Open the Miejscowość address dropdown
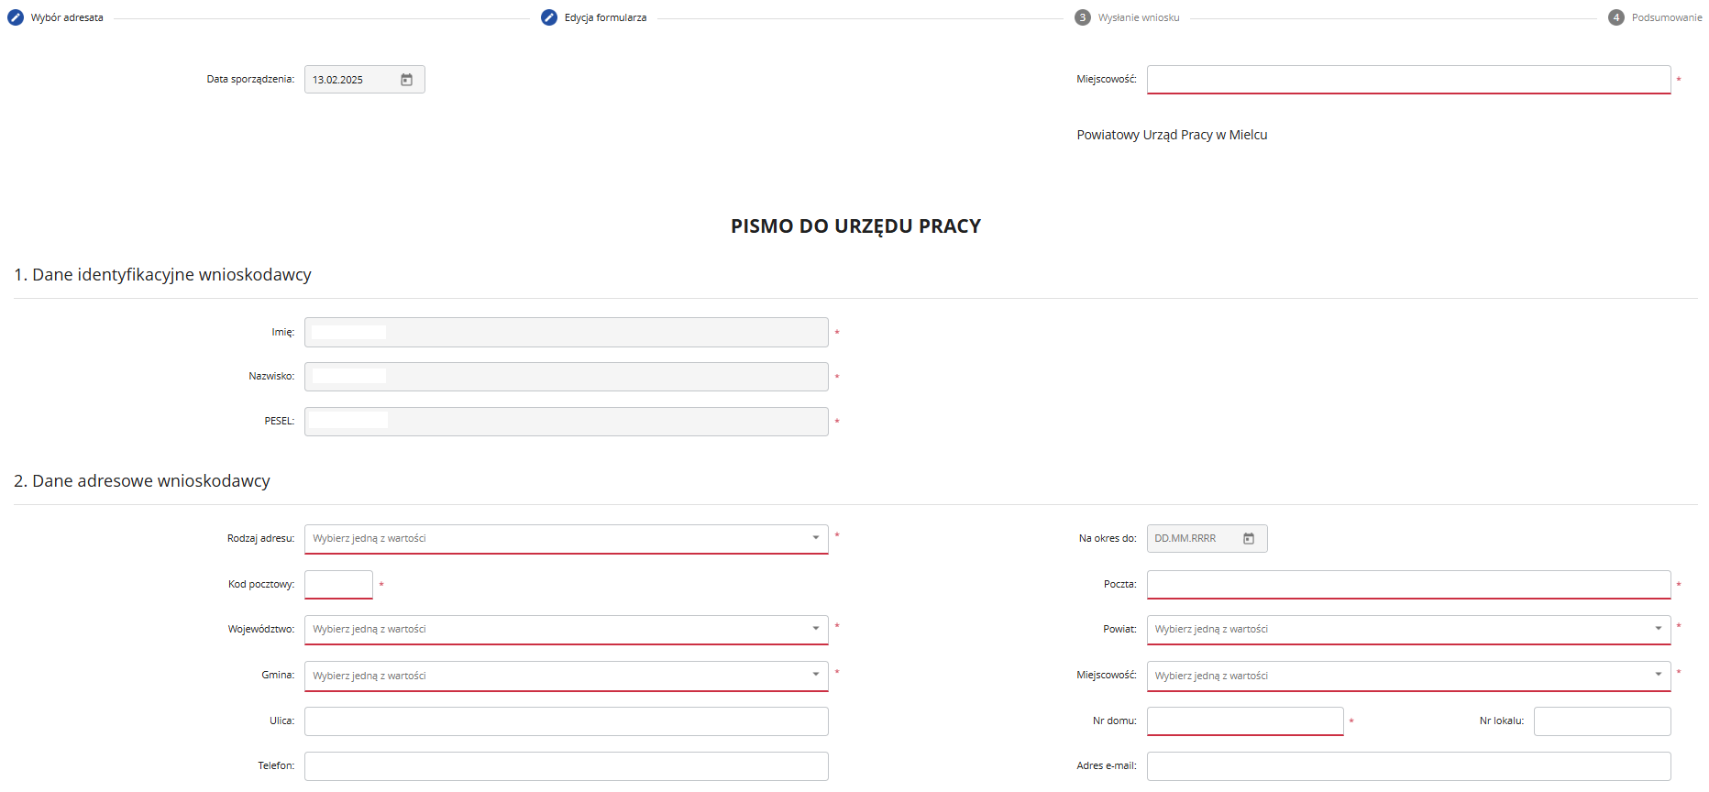1709x792 pixels. click(x=1408, y=676)
